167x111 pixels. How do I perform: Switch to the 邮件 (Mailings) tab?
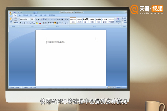coord(36,15)
